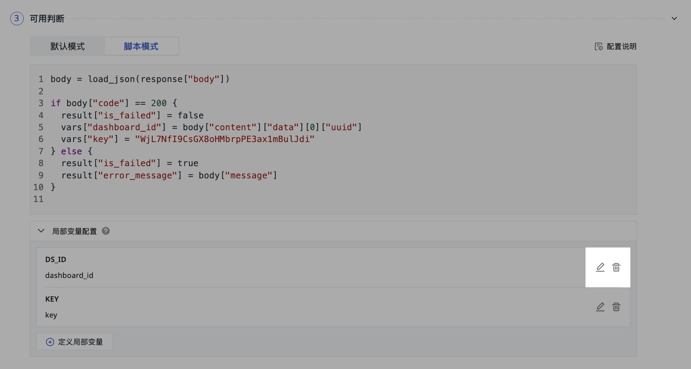Click trash icon for KEY variable
The width and height of the screenshot is (691, 369).
coord(616,307)
